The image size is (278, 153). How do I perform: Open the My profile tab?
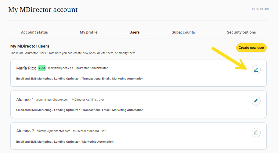pos(88,32)
